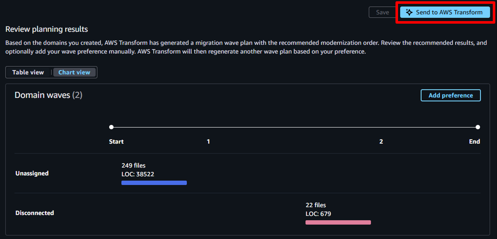Click the Start point on the timeline
The width and height of the screenshot is (497, 239).
pyautogui.click(x=111, y=127)
